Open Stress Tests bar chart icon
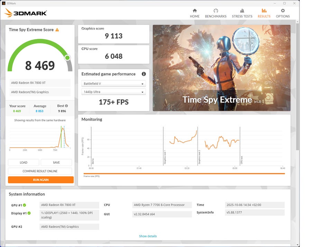This screenshot has height=247, width=332. tap(242, 11)
